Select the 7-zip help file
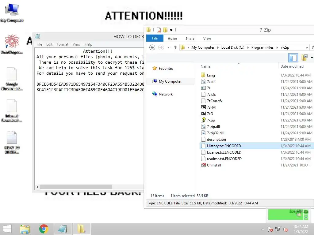This screenshot has width=314, height=235. [x=257, y=120]
